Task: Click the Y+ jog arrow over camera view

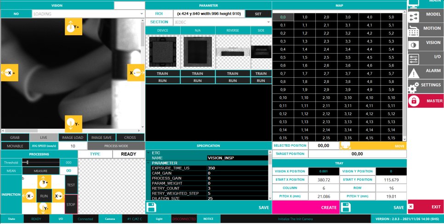Action: pyautogui.click(x=74, y=27)
